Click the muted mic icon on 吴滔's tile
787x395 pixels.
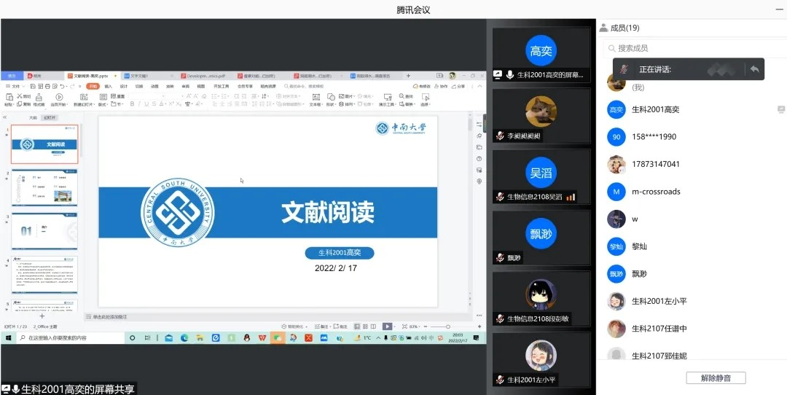coord(500,197)
